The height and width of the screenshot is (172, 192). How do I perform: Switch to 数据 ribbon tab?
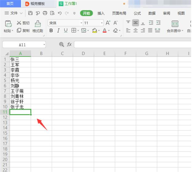coord(152,13)
